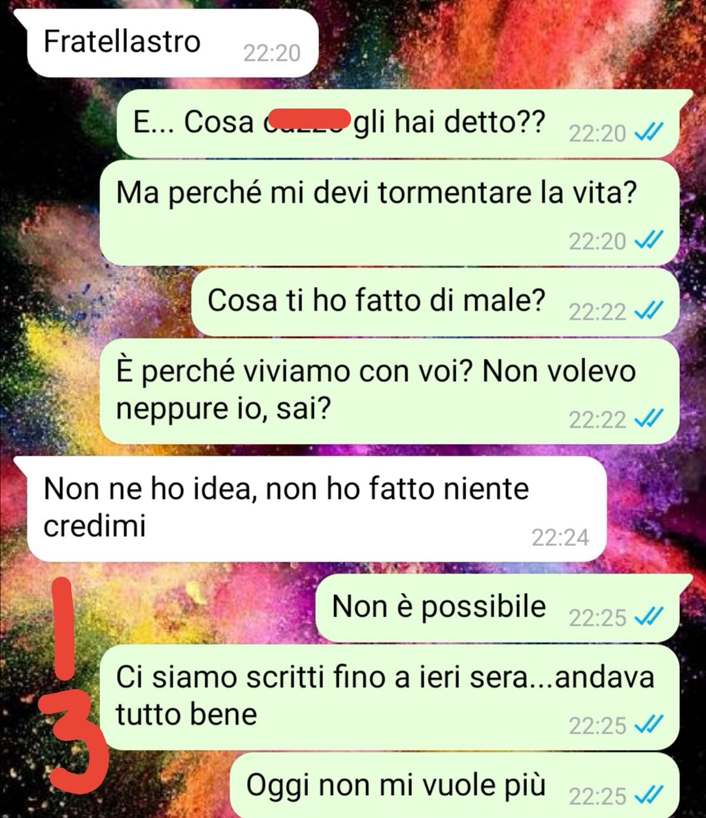Viewport: 706px width, 818px height.
Task: Select message 'Ma perché mi devi tormentare la vita?'
Action: [x=390, y=213]
